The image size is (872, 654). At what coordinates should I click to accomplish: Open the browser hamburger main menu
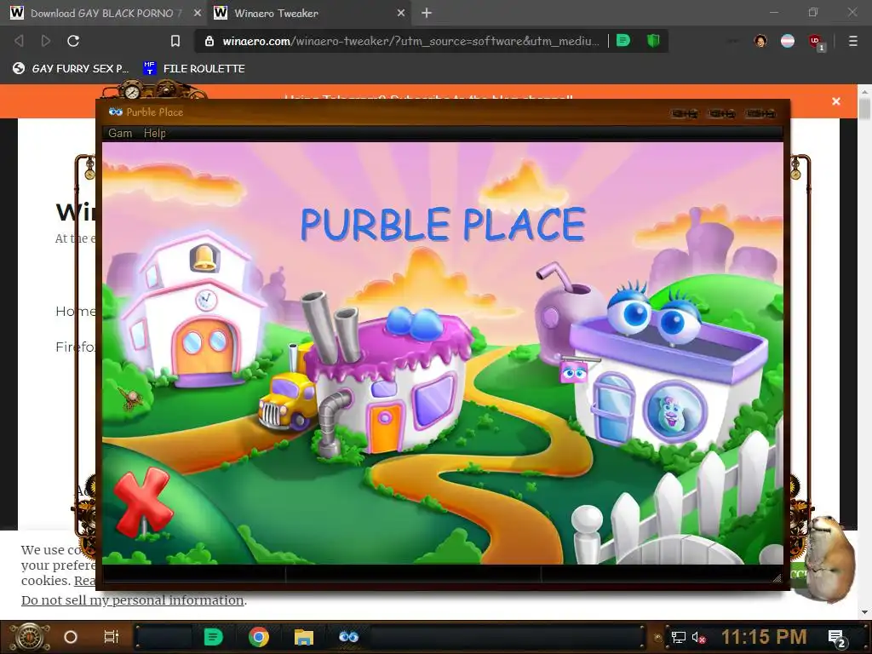[x=852, y=41]
